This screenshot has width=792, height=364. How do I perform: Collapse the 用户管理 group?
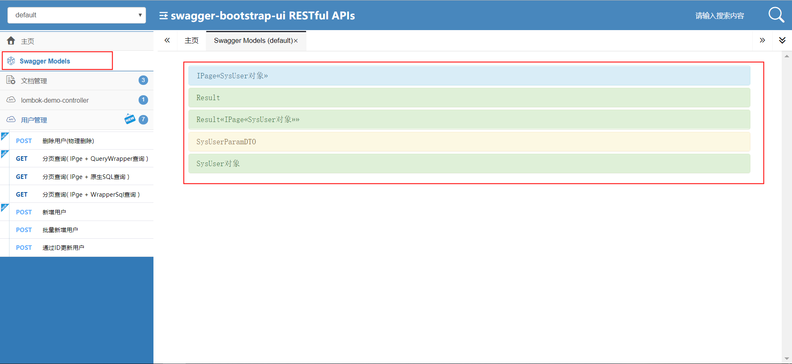[77, 120]
